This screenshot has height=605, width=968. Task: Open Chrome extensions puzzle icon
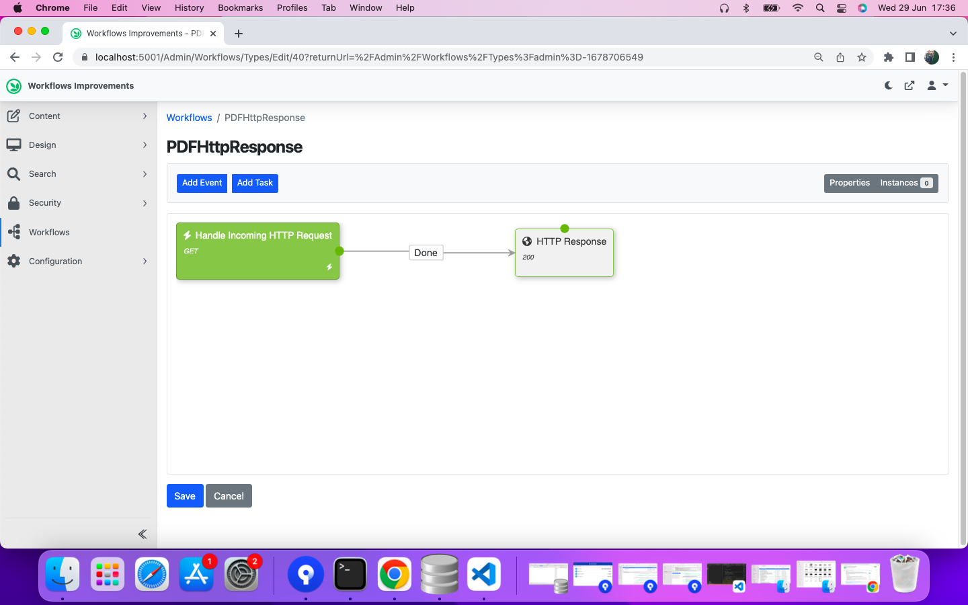[889, 57]
